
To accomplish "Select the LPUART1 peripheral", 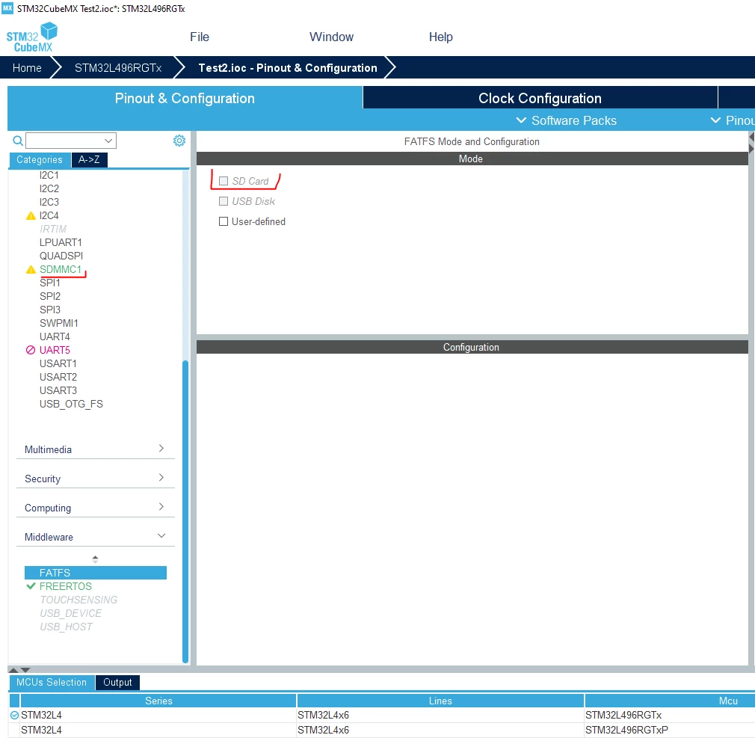I will [61, 242].
